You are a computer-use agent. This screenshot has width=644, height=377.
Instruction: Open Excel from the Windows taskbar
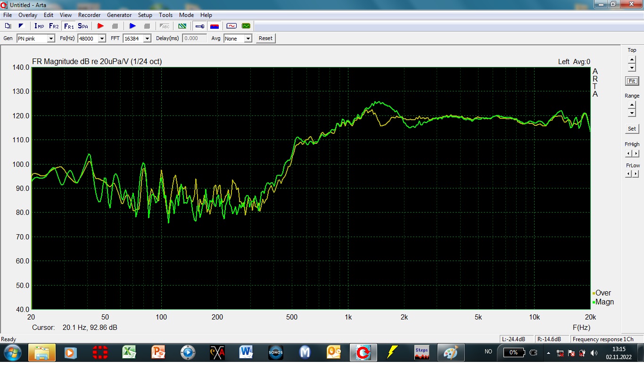tap(129, 352)
